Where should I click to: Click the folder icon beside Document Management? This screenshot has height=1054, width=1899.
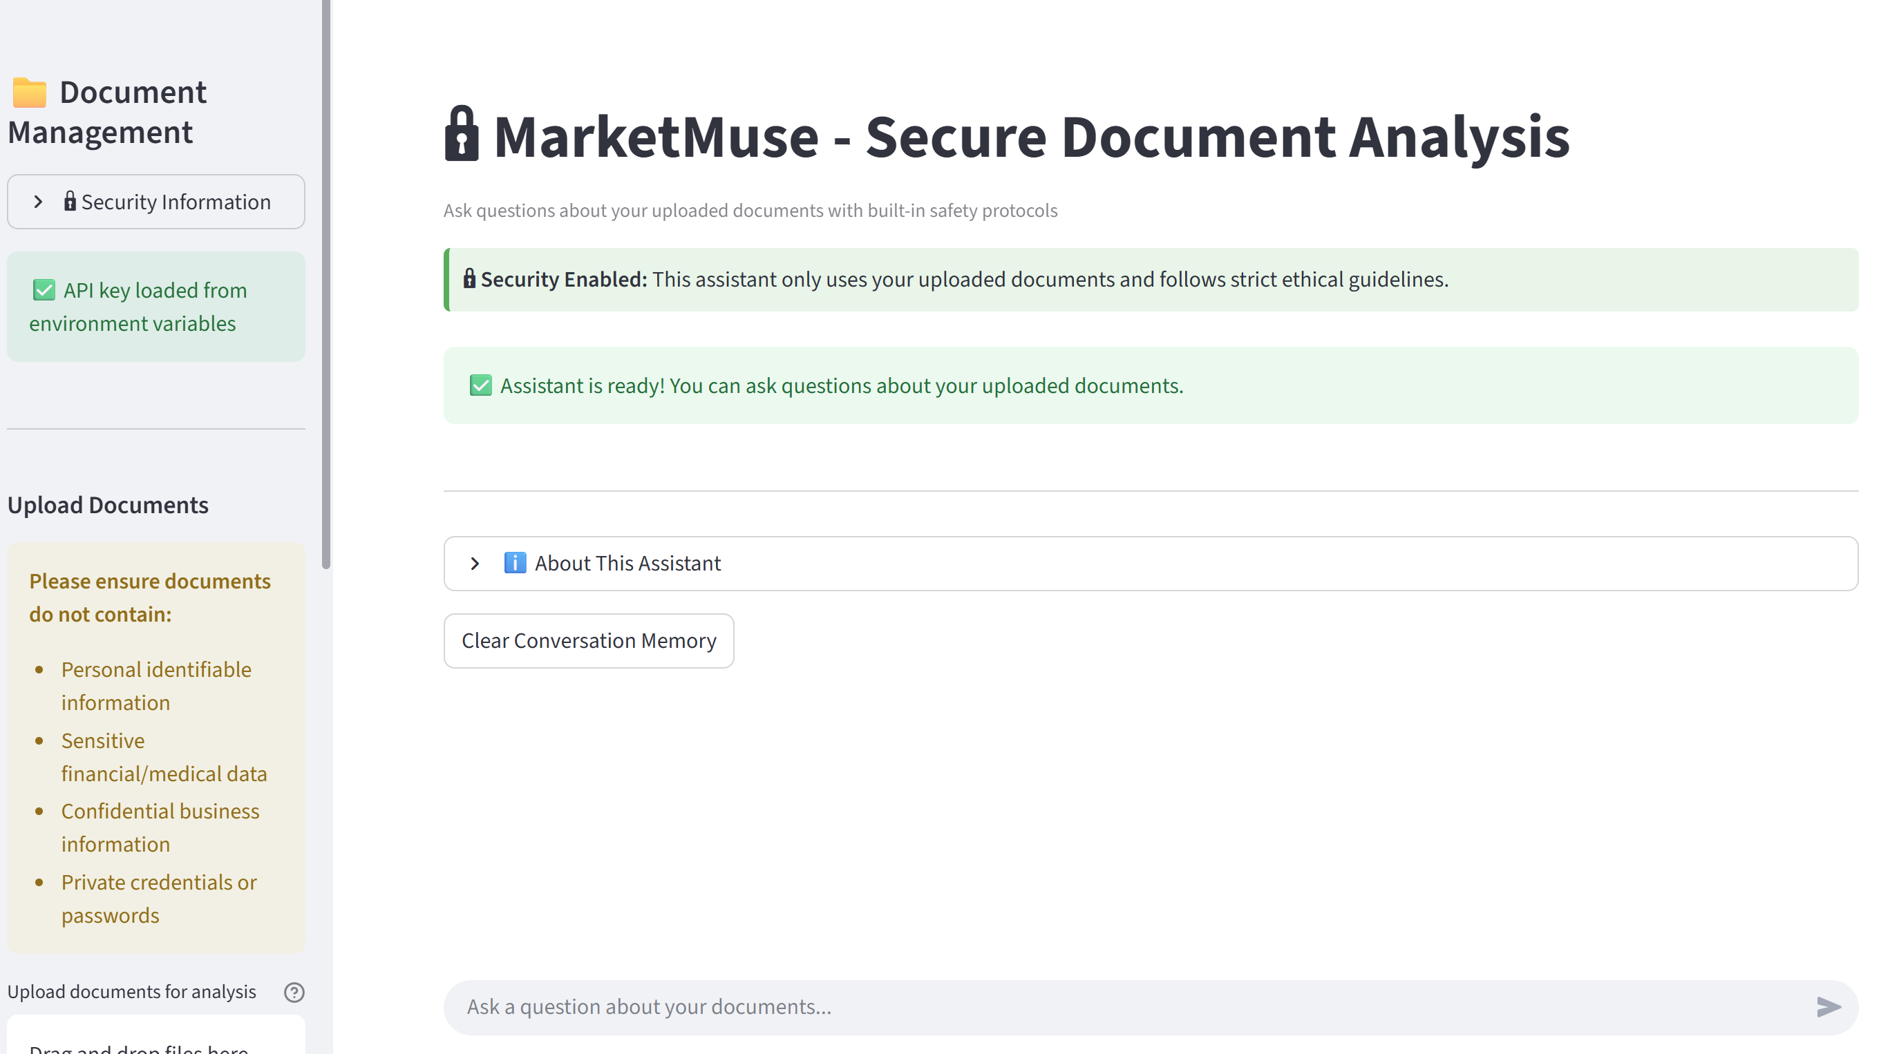pyautogui.click(x=30, y=93)
